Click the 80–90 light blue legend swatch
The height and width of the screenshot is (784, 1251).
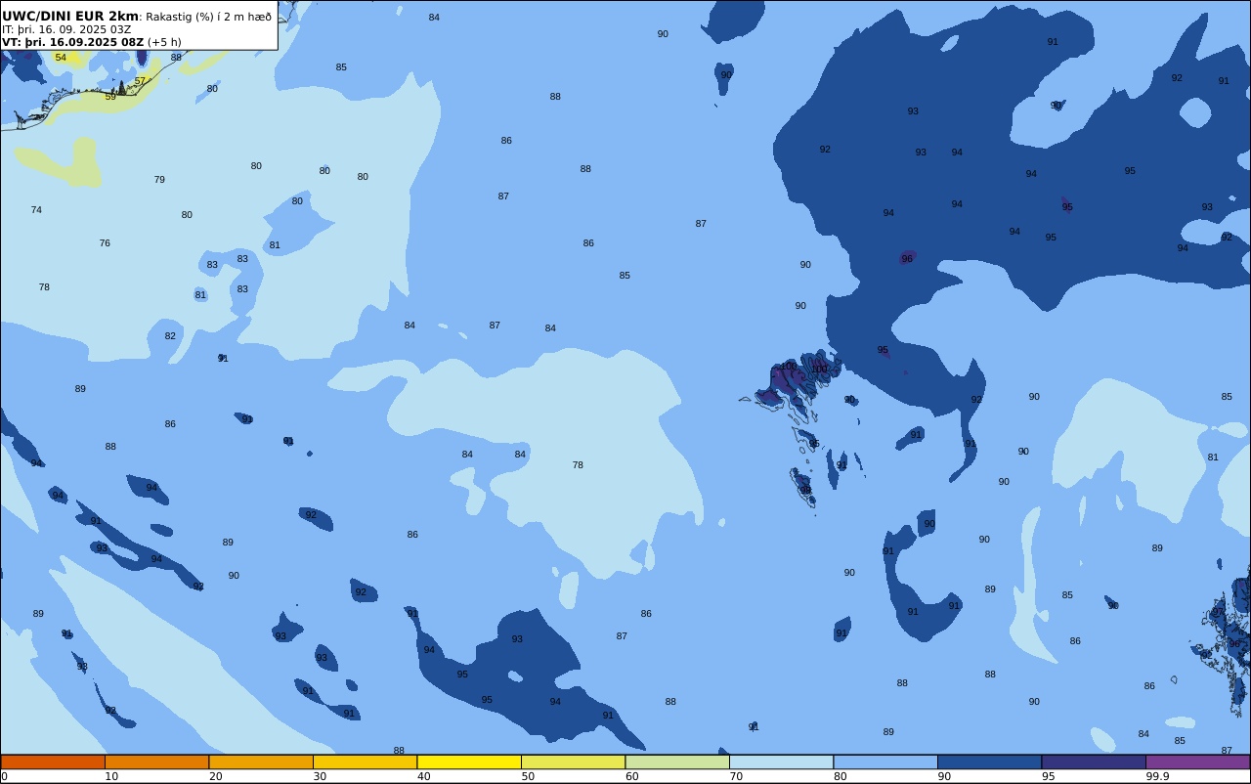(885, 762)
